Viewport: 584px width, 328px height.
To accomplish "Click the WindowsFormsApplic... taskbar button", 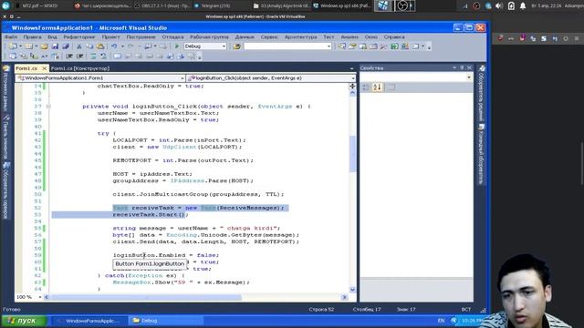I will pyautogui.click(x=89, y=321).
